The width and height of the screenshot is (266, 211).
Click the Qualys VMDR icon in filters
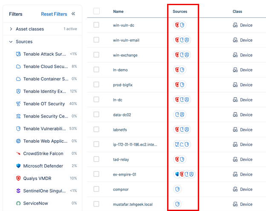pyautogui.click(x=18, y=178)
